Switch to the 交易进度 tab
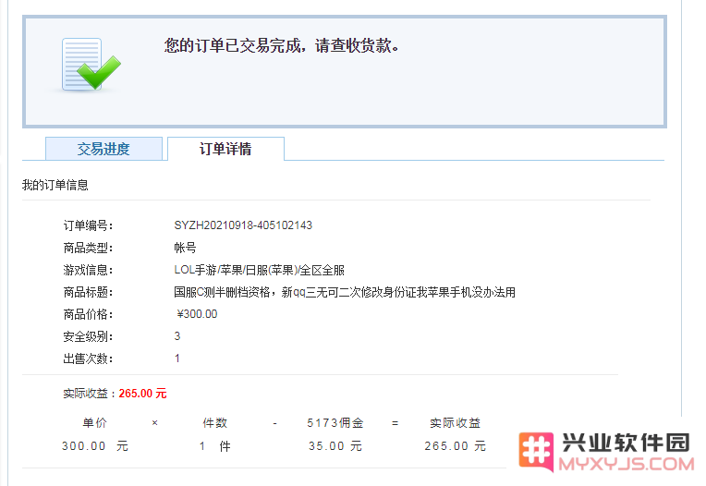Screen dimensions: 706x486 103,149
